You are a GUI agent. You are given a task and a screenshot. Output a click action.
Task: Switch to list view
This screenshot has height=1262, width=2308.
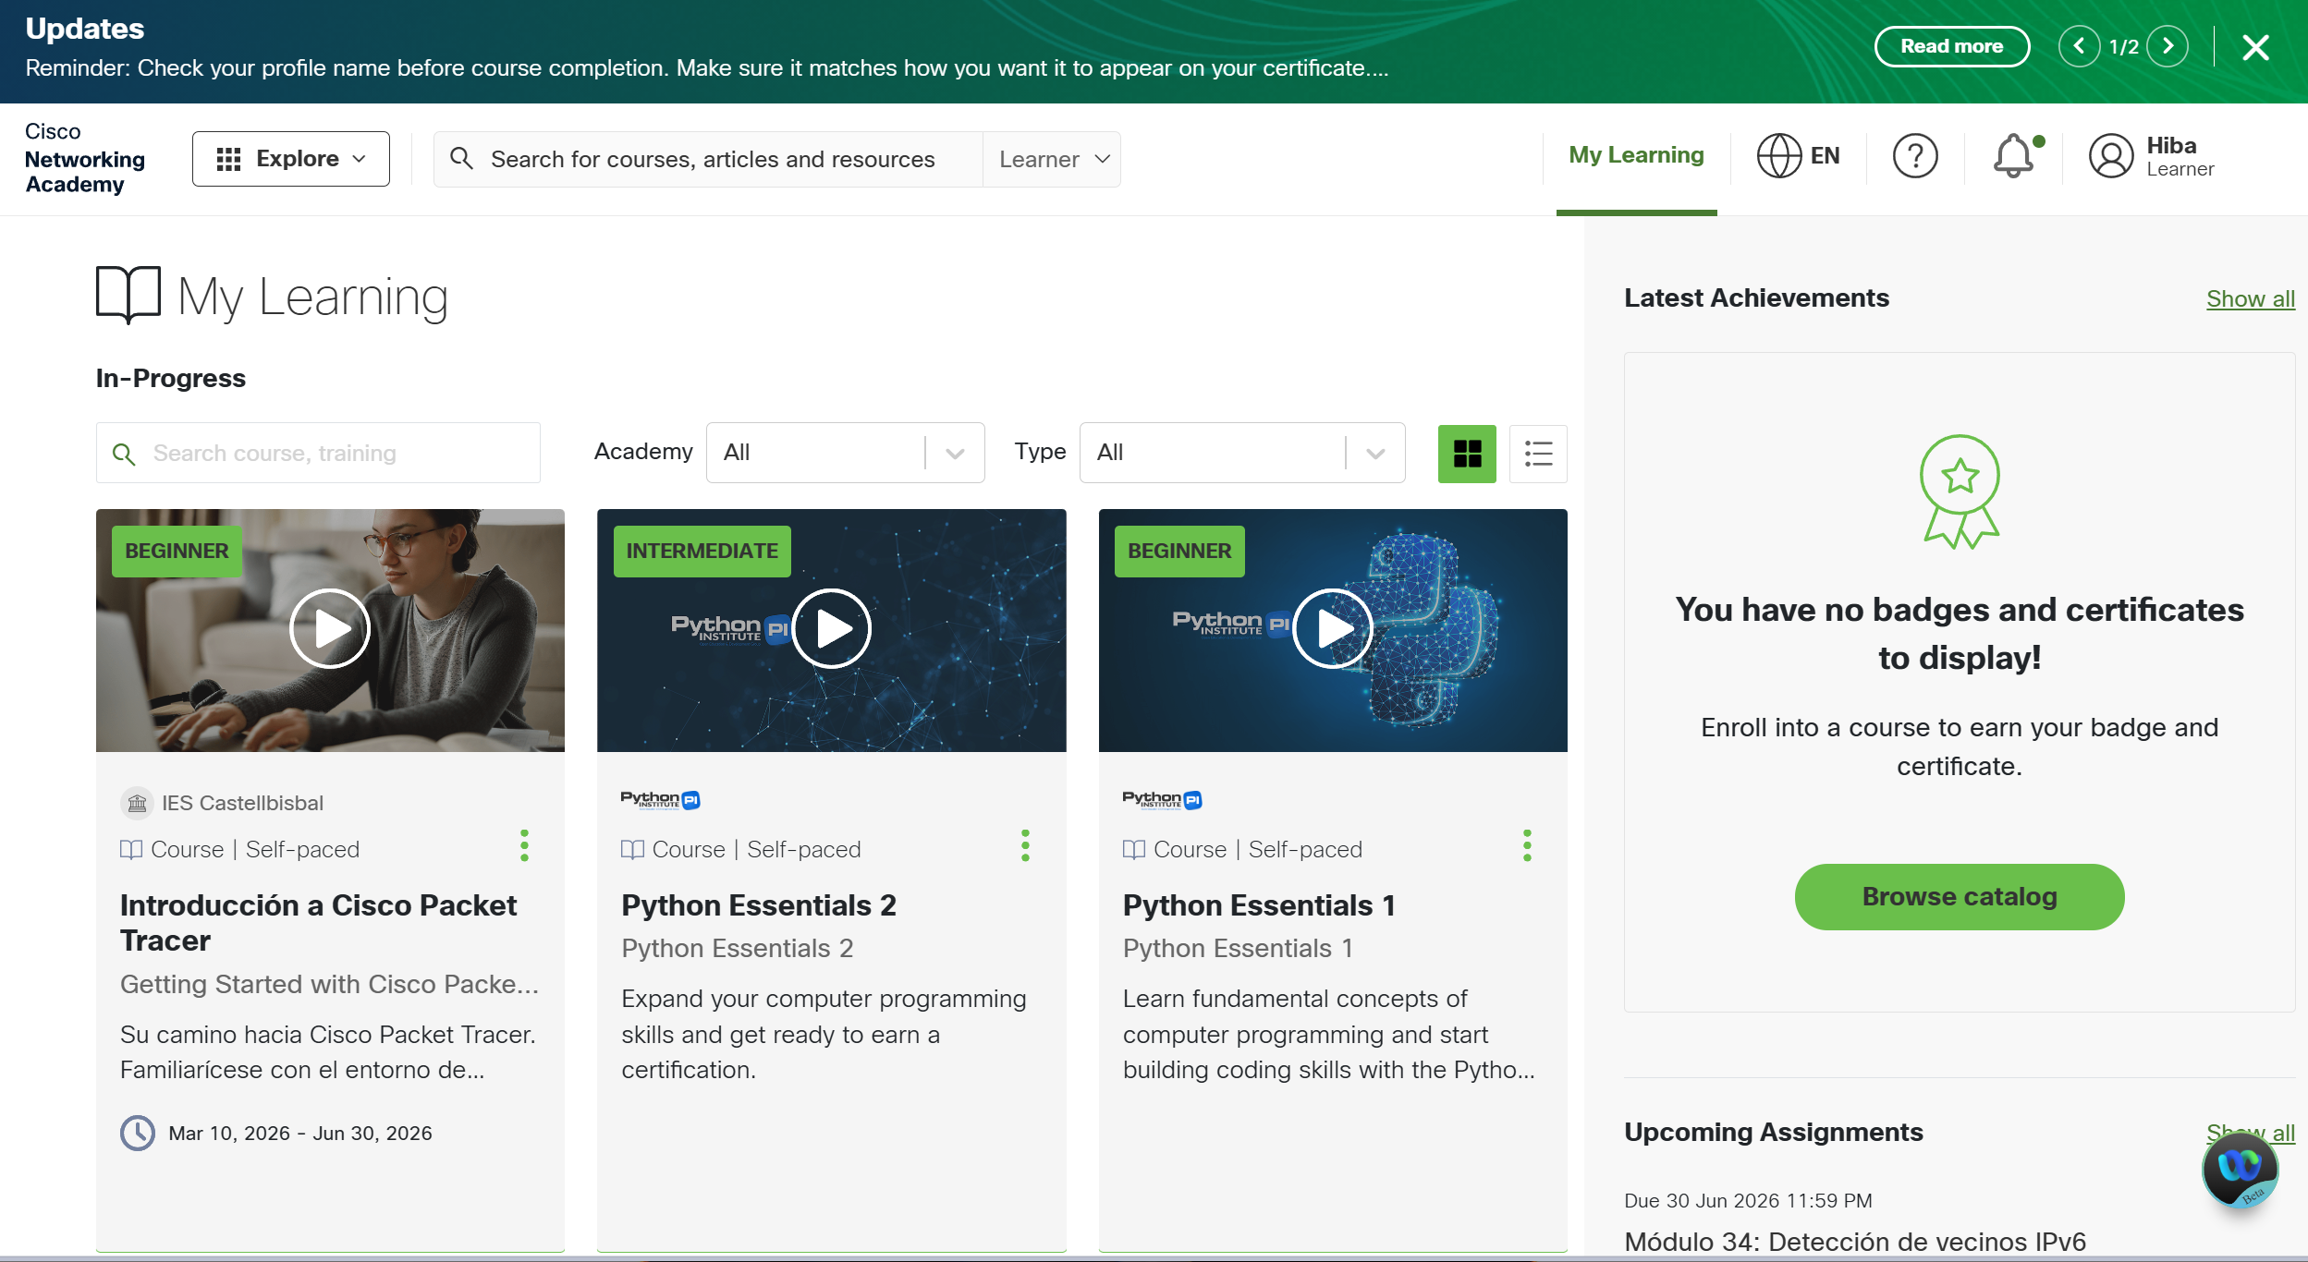click(x=1538, y=454)
